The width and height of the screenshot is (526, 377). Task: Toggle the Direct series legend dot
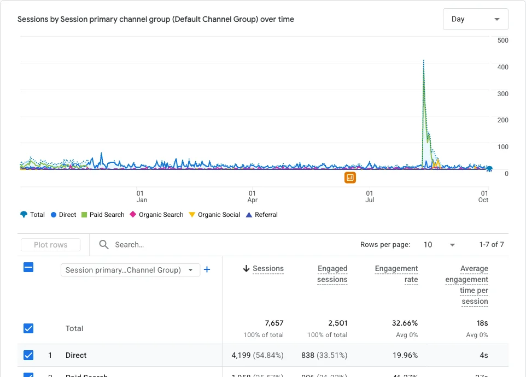[54, 215]
